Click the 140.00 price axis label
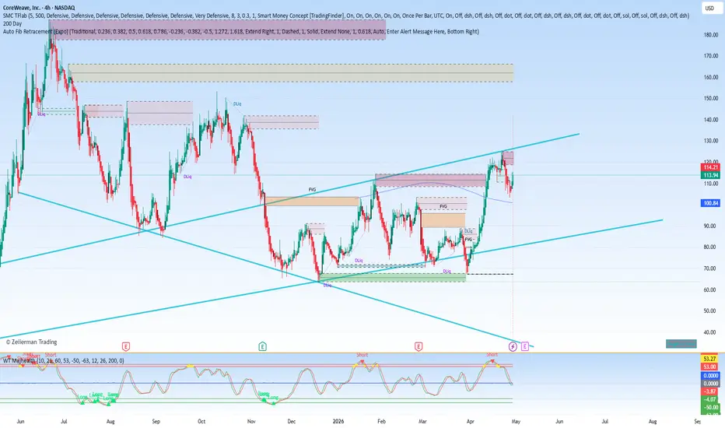 [x=711, y=119]
